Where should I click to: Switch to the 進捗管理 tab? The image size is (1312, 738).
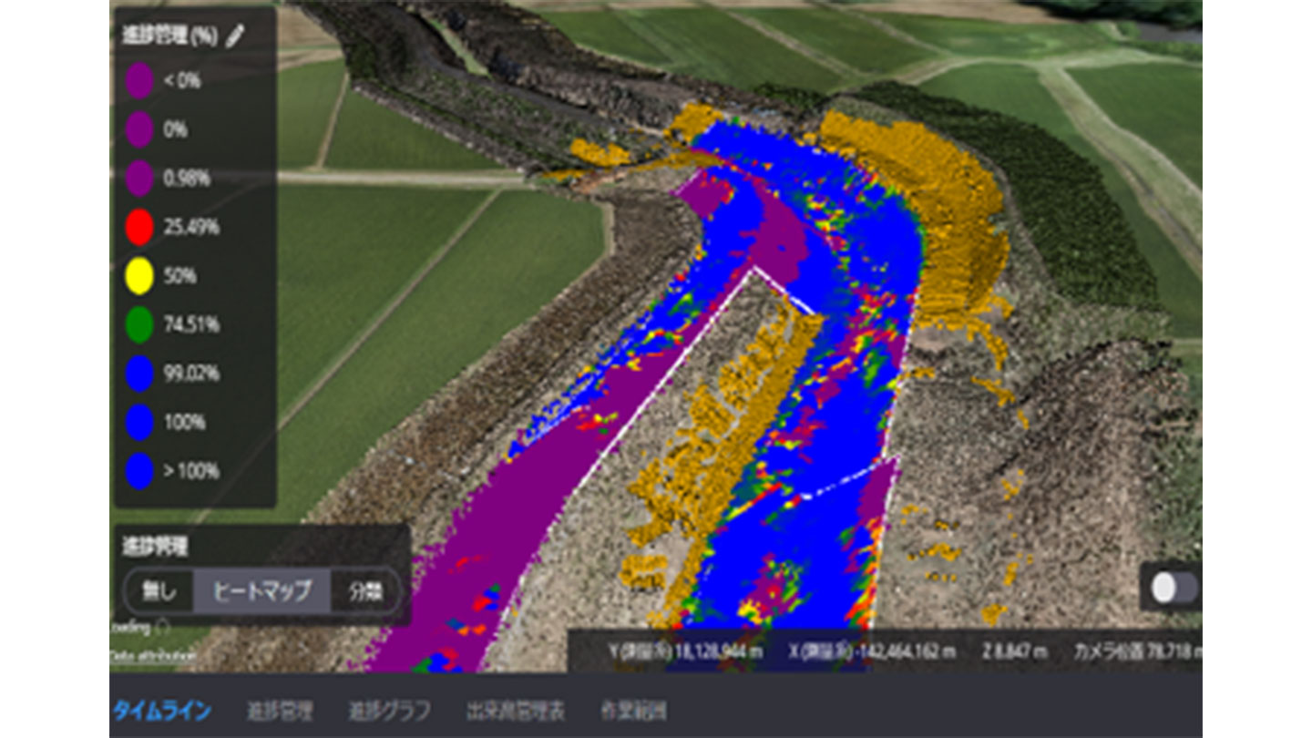click(x=280, y=710)
